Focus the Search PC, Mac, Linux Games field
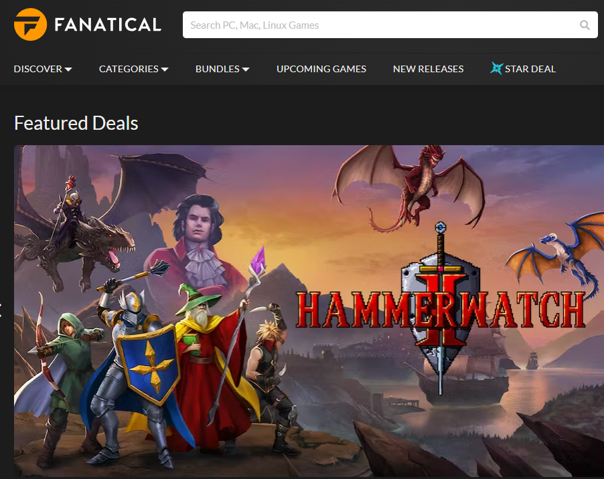 [390, 25]
